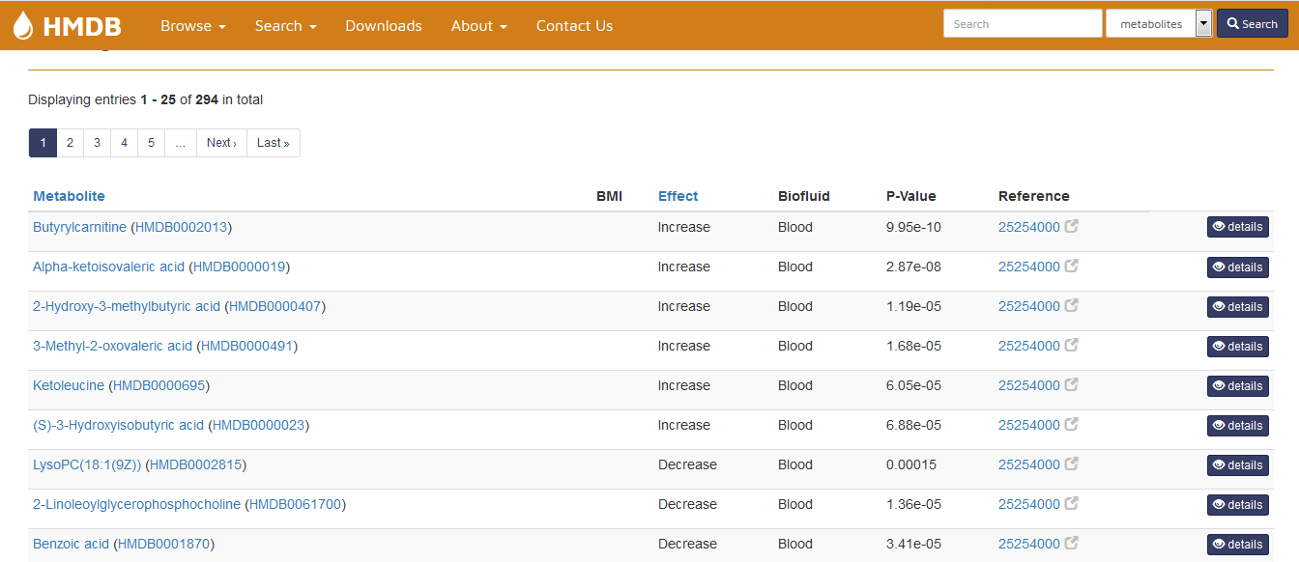
Task: Open the metabolites search type dropdown
Action: [1203, 24]
